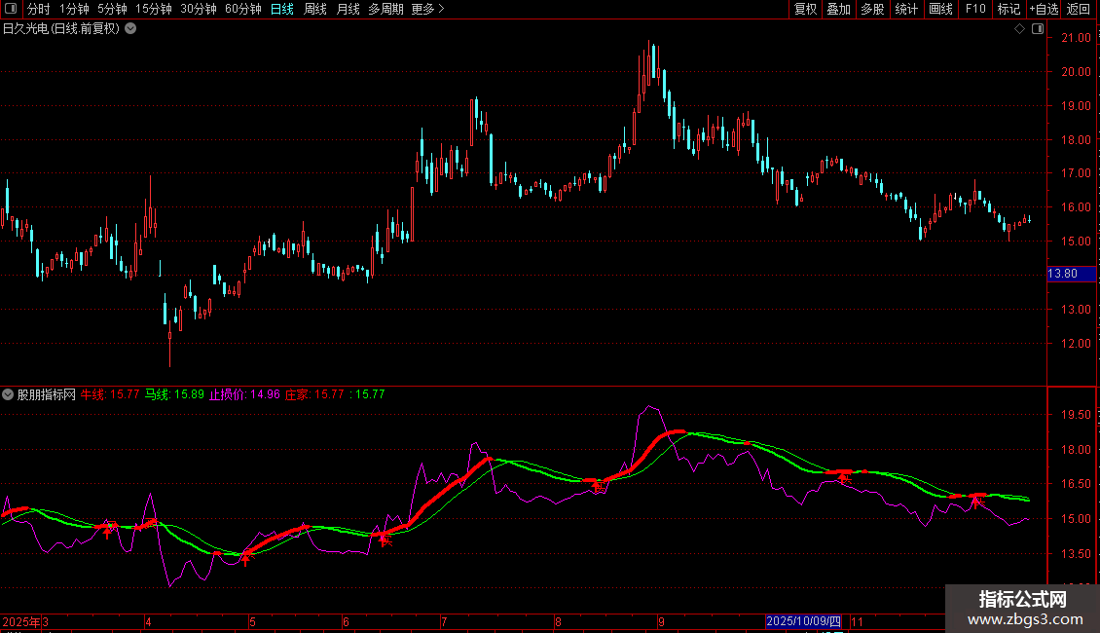Screen dimensions: 1100x633
Task: Open the 多股 multi-stock view
Action: point(872,9)
